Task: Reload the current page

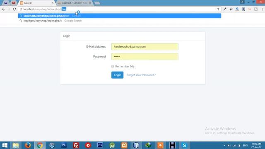Action: [x=14, y=9]
